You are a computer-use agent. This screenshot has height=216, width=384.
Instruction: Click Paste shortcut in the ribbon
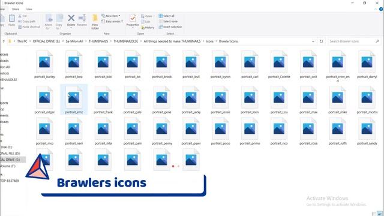[29, 27]
